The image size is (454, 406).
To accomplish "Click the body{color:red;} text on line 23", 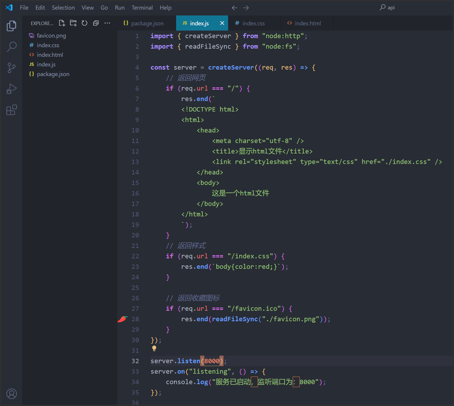I will [x=246, y=266].
